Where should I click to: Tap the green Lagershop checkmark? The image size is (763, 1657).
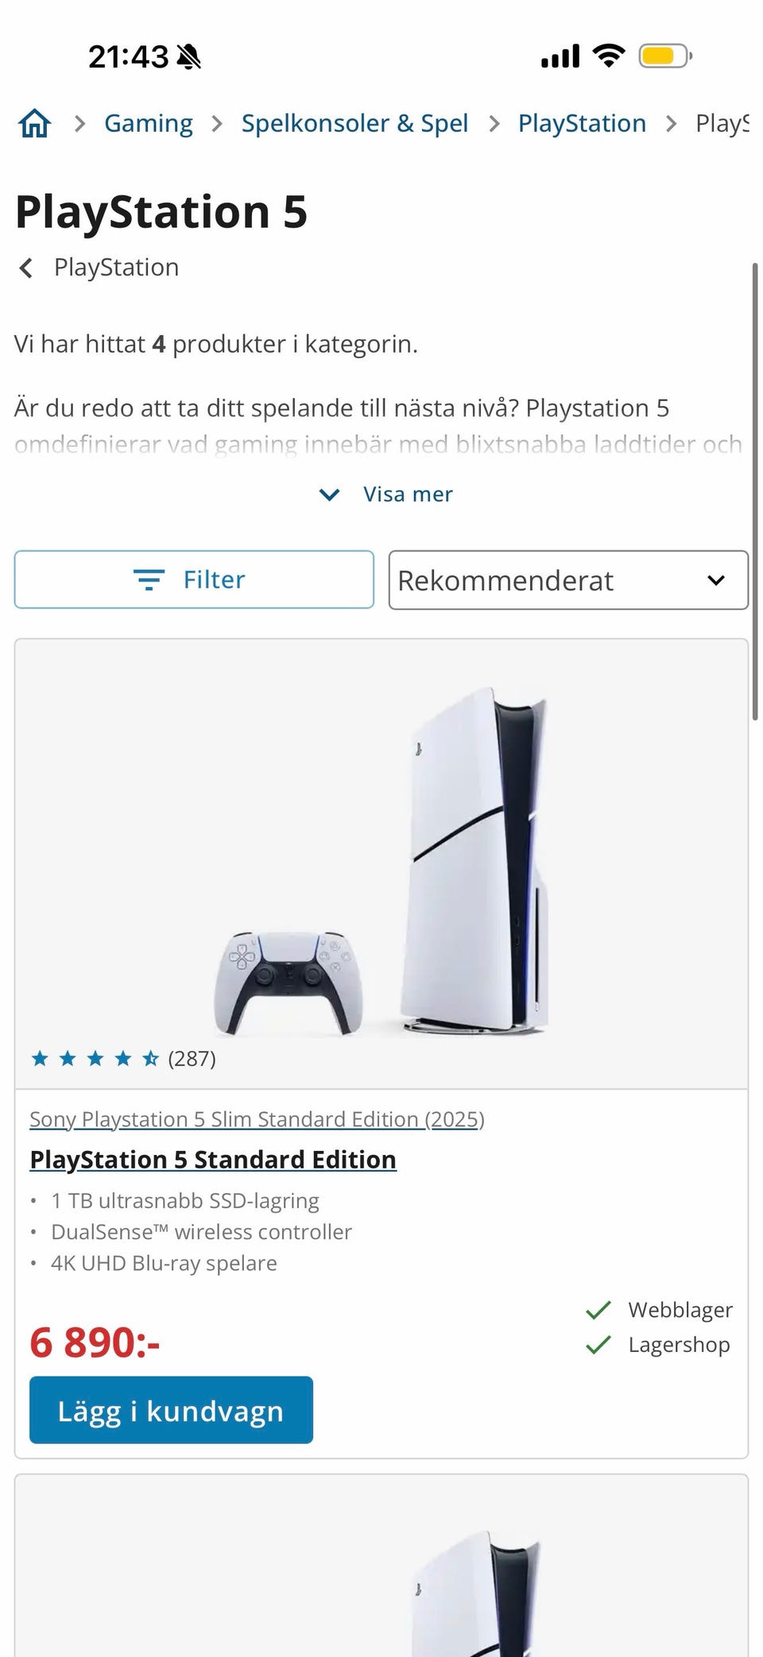[x=598, y=1345]
